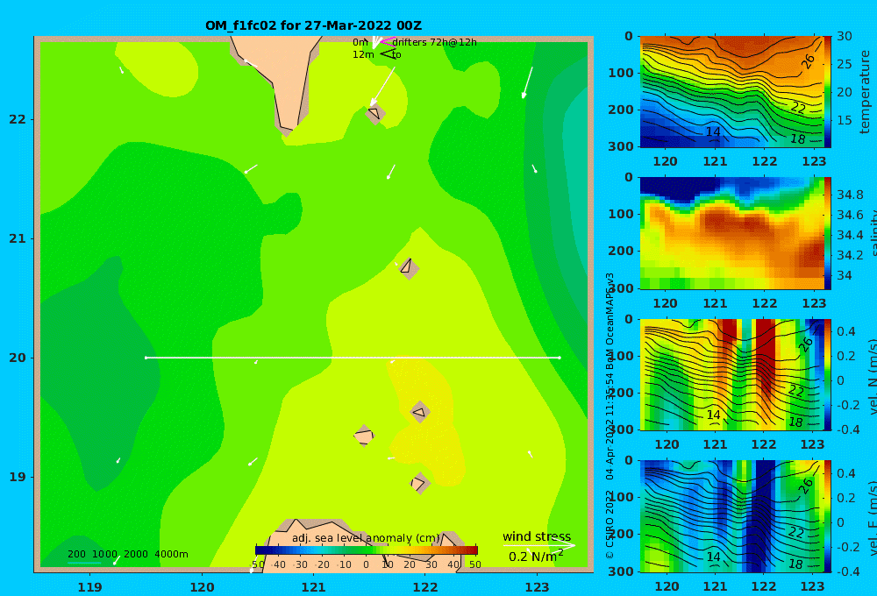Click longitude tick 123 on the main map
Screen dimensions: 877x596
pyautogui.click(x=537, y=587)
